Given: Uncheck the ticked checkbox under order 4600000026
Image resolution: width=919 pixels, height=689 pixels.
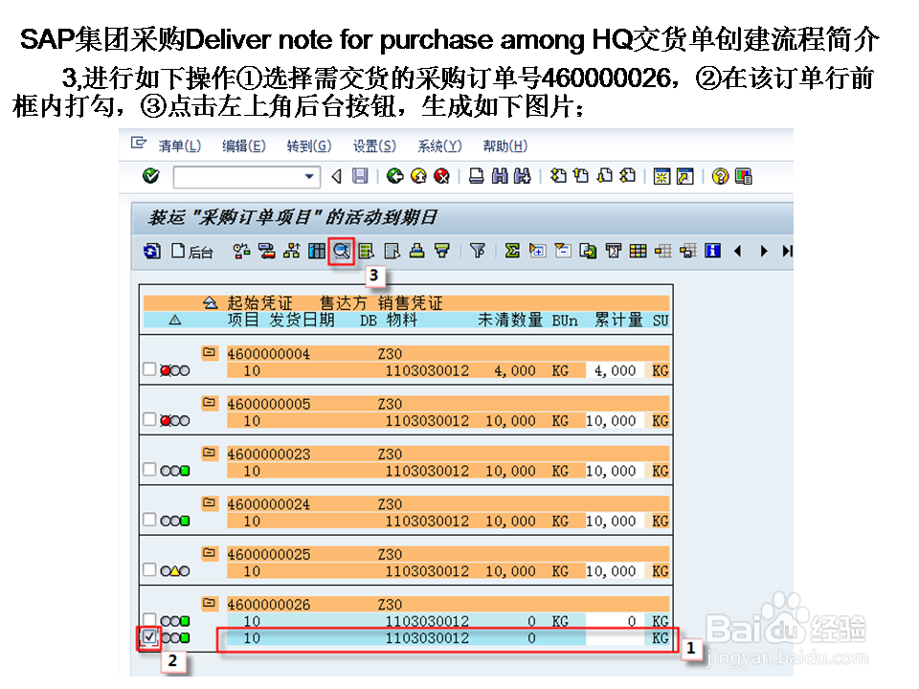Looking at the screenshot, I should [149, 636].
